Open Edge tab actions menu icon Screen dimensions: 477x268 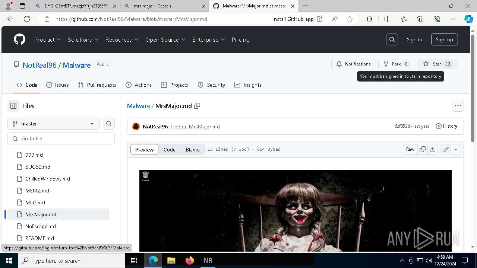click(x=22, y=6)
